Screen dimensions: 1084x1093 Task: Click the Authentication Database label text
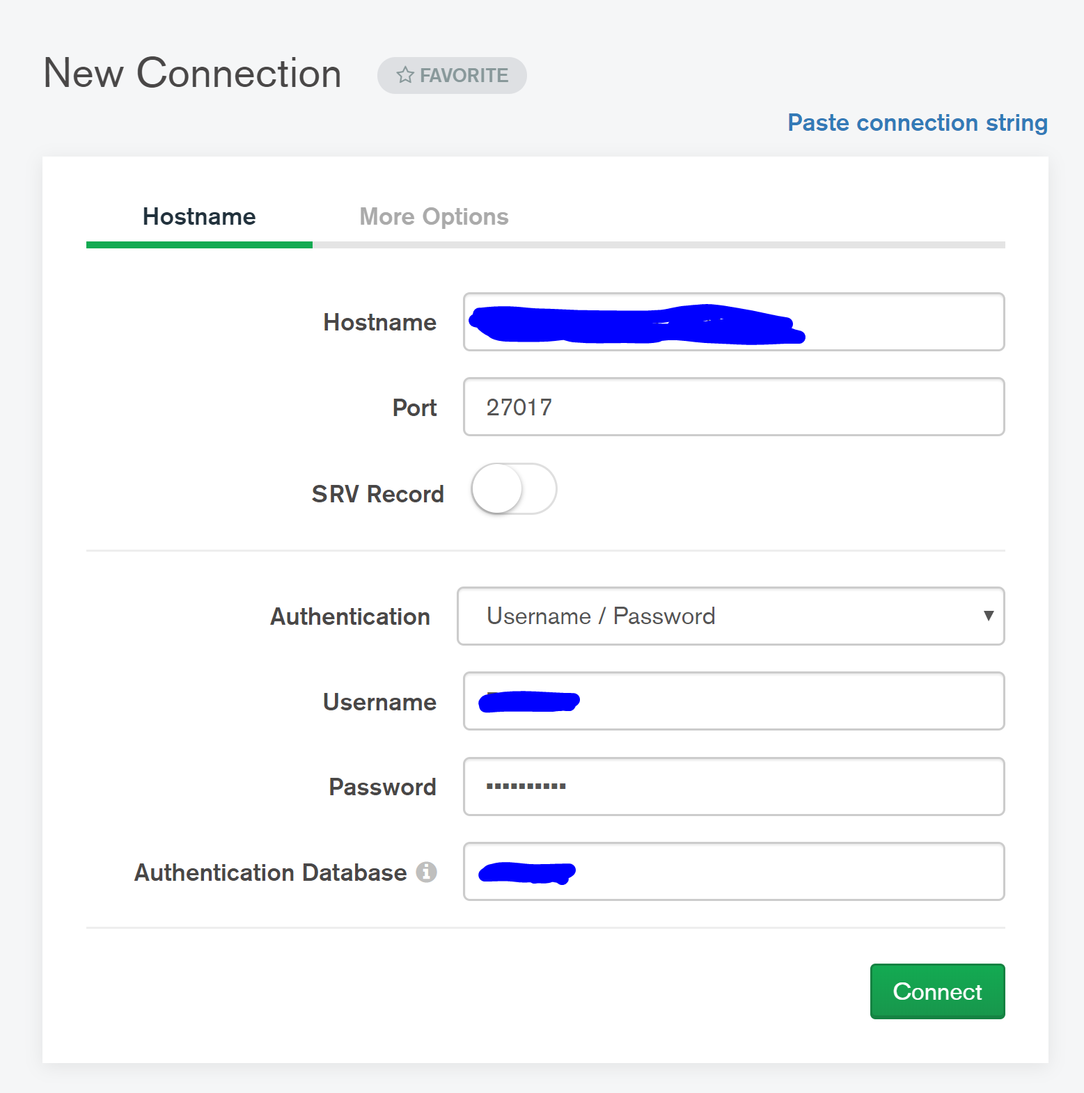coord(270,872)
